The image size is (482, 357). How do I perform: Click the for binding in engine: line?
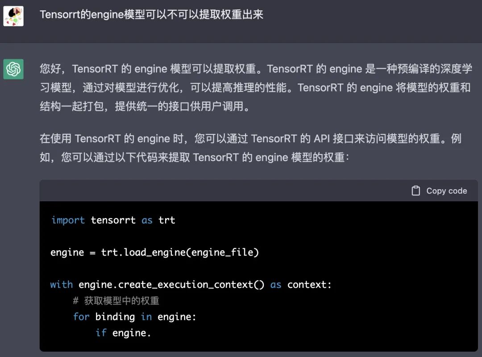click(x=134, y=317)
